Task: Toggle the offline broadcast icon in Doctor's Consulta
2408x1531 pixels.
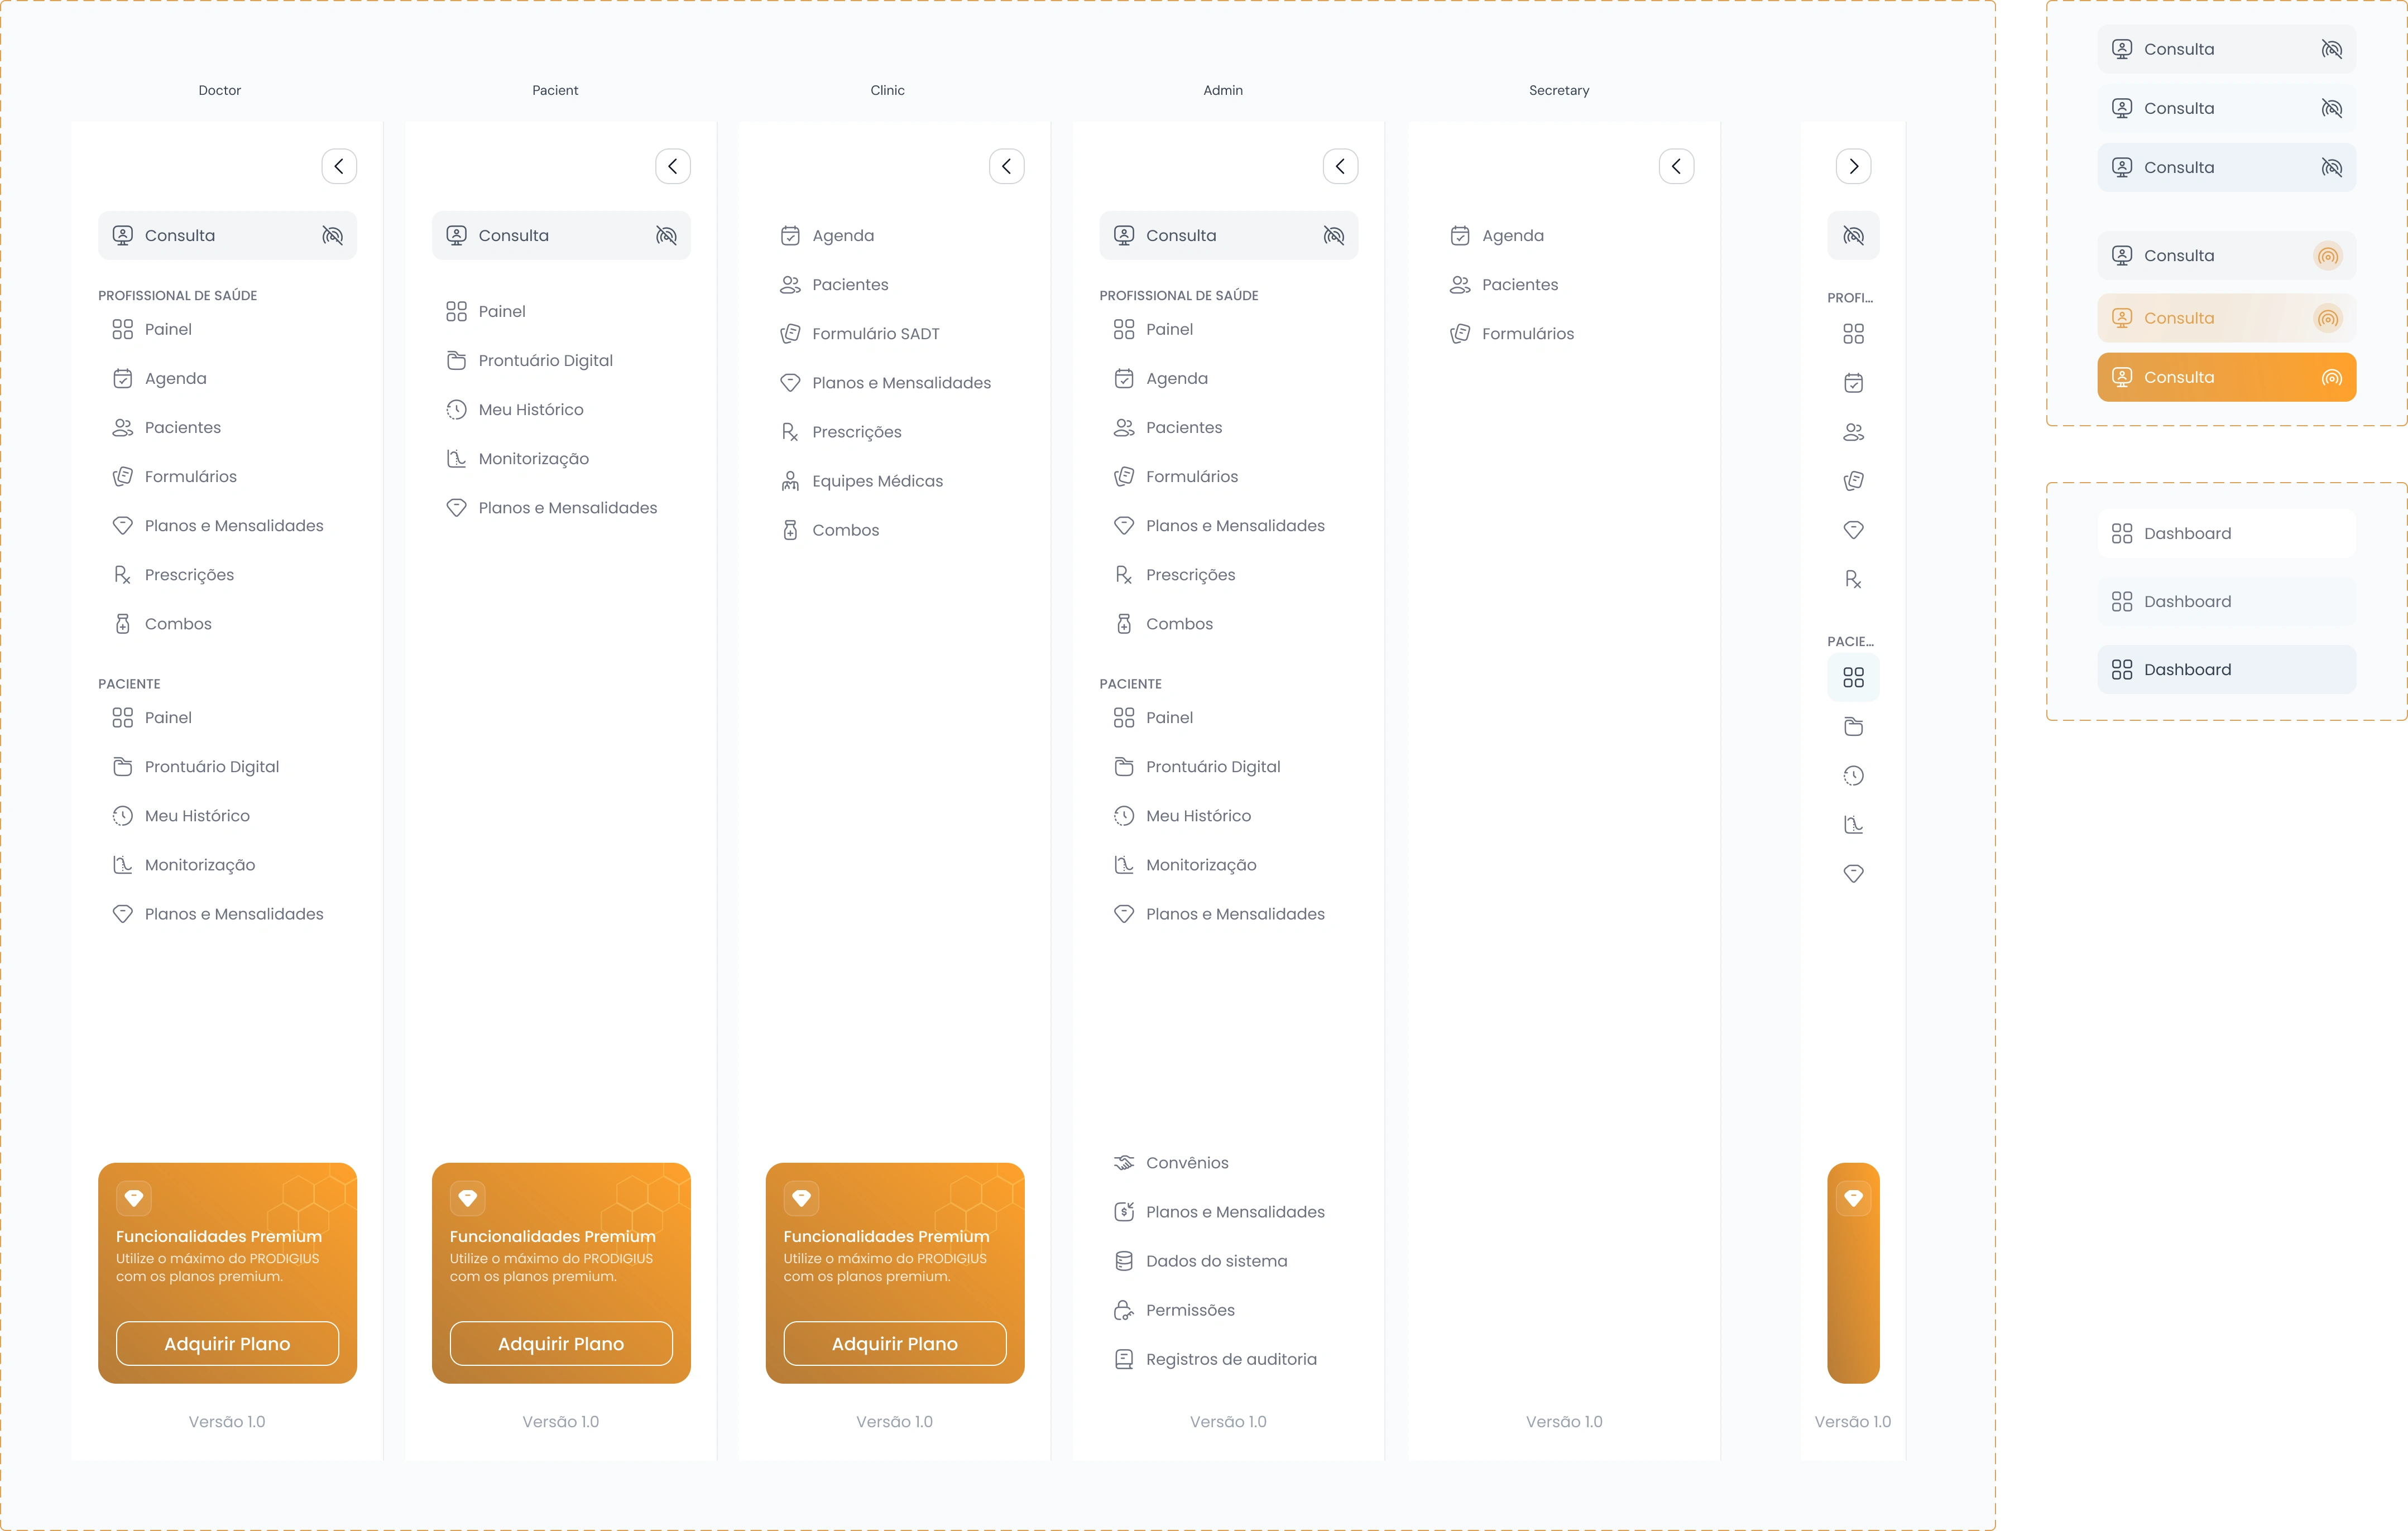Action: [x=332, y=235]
